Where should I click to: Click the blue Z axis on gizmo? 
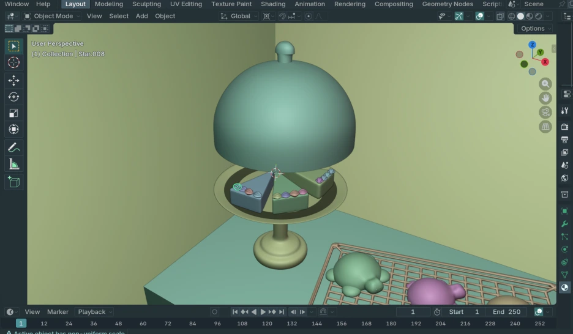click(x=532, y=45)
